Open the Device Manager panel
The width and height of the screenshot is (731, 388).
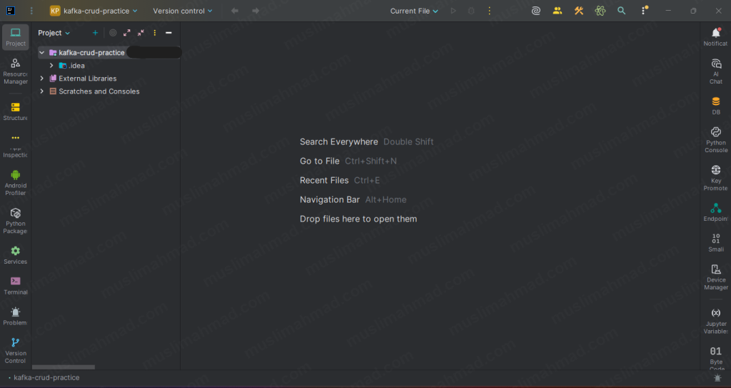pos(715,277)
